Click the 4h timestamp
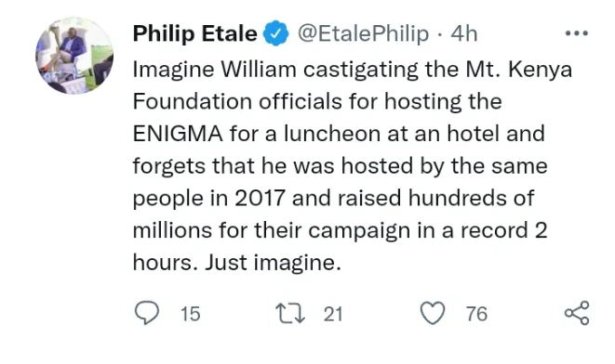This screenshot has height=364, width=615. [x=464, y=33]
